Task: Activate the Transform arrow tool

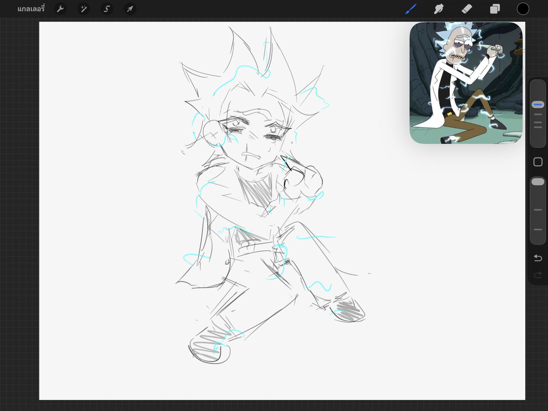Action: coord(130,9)
